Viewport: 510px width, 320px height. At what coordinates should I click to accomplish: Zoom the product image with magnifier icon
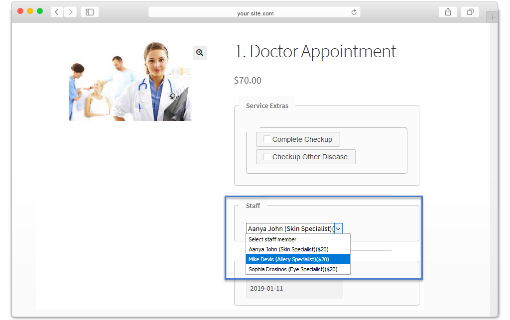pos(200,53)
